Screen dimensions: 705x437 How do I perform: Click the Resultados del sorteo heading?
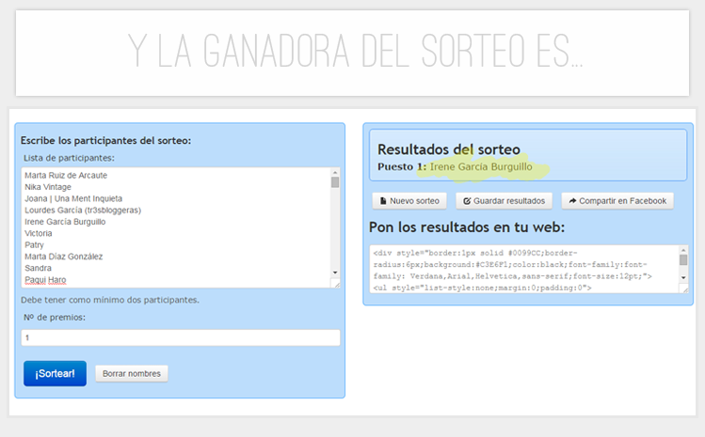click(x=448, y=149)
